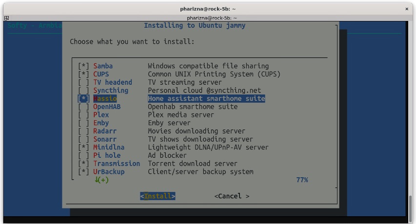Screen dimensions: 416x224
Task: Uncheck the Samba checkbox
Action: (x=83, y=66)
